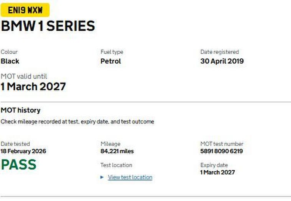
Task: Click the Expiry date 1 March 2027 value
Action: click(217, 172)
